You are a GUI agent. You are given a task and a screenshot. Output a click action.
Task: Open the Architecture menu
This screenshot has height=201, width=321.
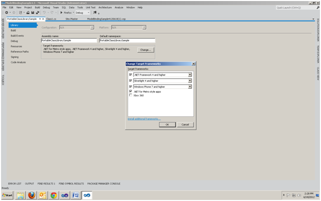[x=105, y=7]
